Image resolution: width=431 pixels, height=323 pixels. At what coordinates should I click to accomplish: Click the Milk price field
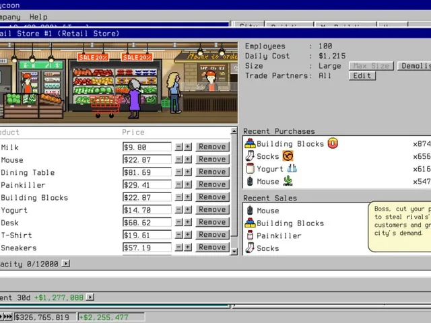[147, 147]
